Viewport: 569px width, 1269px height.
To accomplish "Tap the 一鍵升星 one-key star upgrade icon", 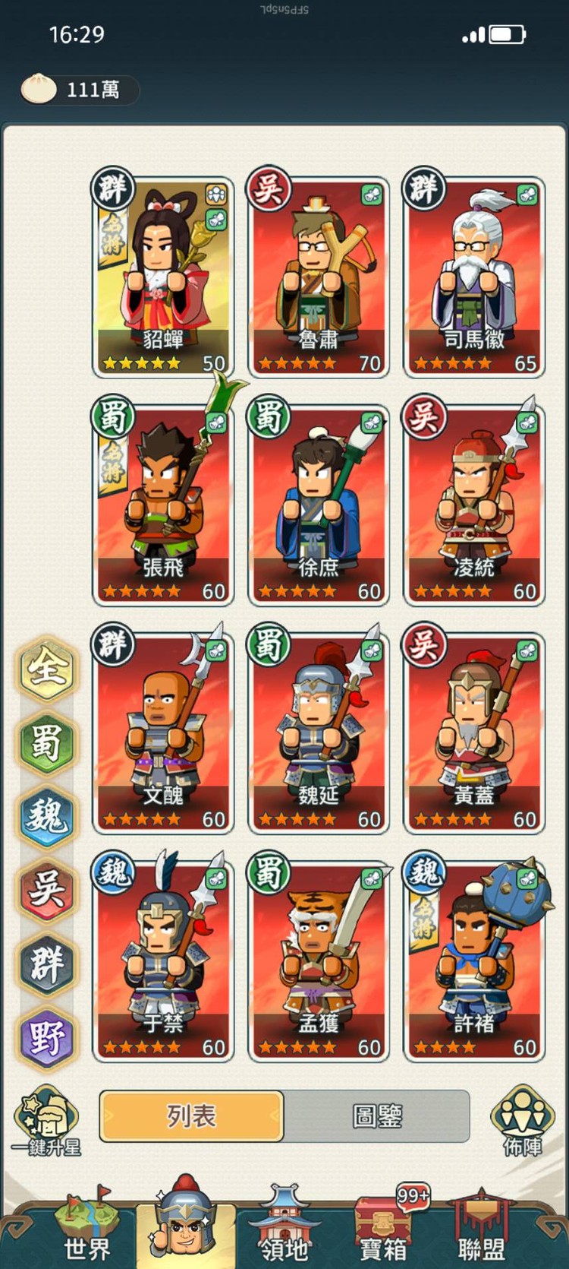I will tap(47, 1121).
